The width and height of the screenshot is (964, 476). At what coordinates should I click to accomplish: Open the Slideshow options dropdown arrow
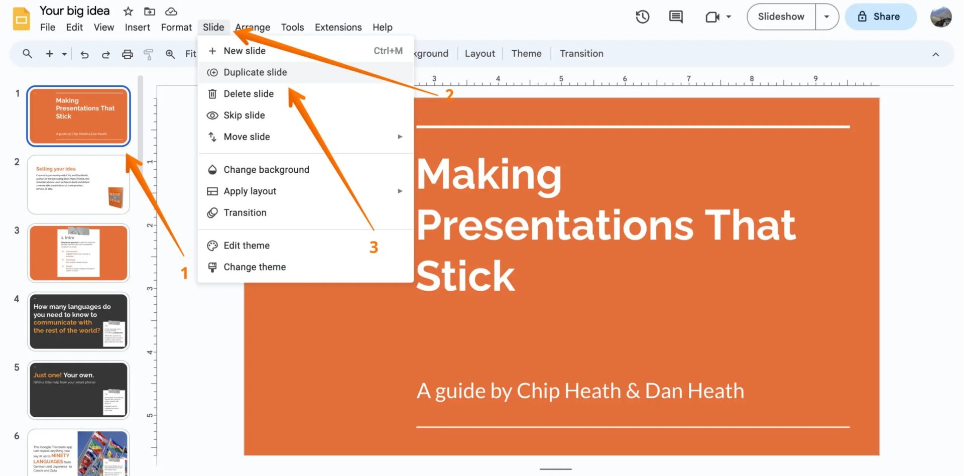point(826,17)
